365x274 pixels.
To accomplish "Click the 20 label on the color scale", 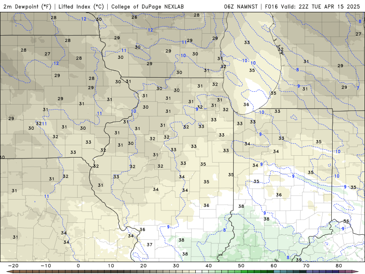I will [143, 266].
